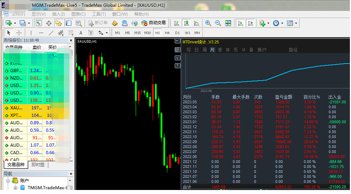The image size is (351, 194).
Task: Select the crosshair cursor tool
Action: click(19, 33)
